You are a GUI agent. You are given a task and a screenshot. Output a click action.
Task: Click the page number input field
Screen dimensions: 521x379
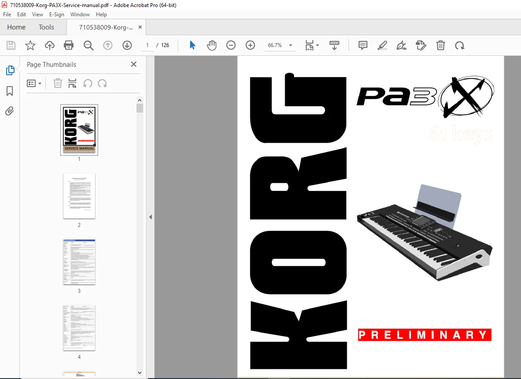pyautogui.click(x=147, y=45)
